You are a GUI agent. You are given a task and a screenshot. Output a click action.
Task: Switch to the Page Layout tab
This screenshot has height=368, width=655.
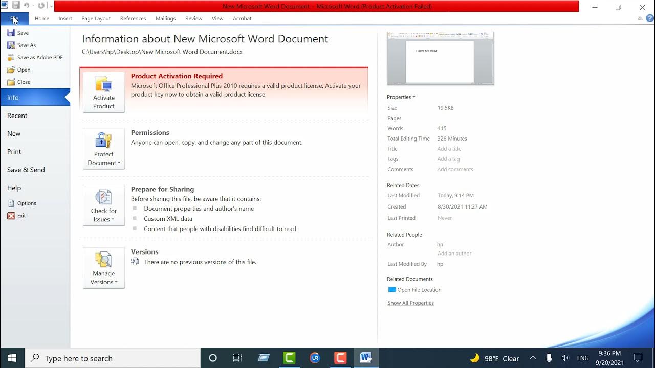pyautogui.click(x=96, y=18)
